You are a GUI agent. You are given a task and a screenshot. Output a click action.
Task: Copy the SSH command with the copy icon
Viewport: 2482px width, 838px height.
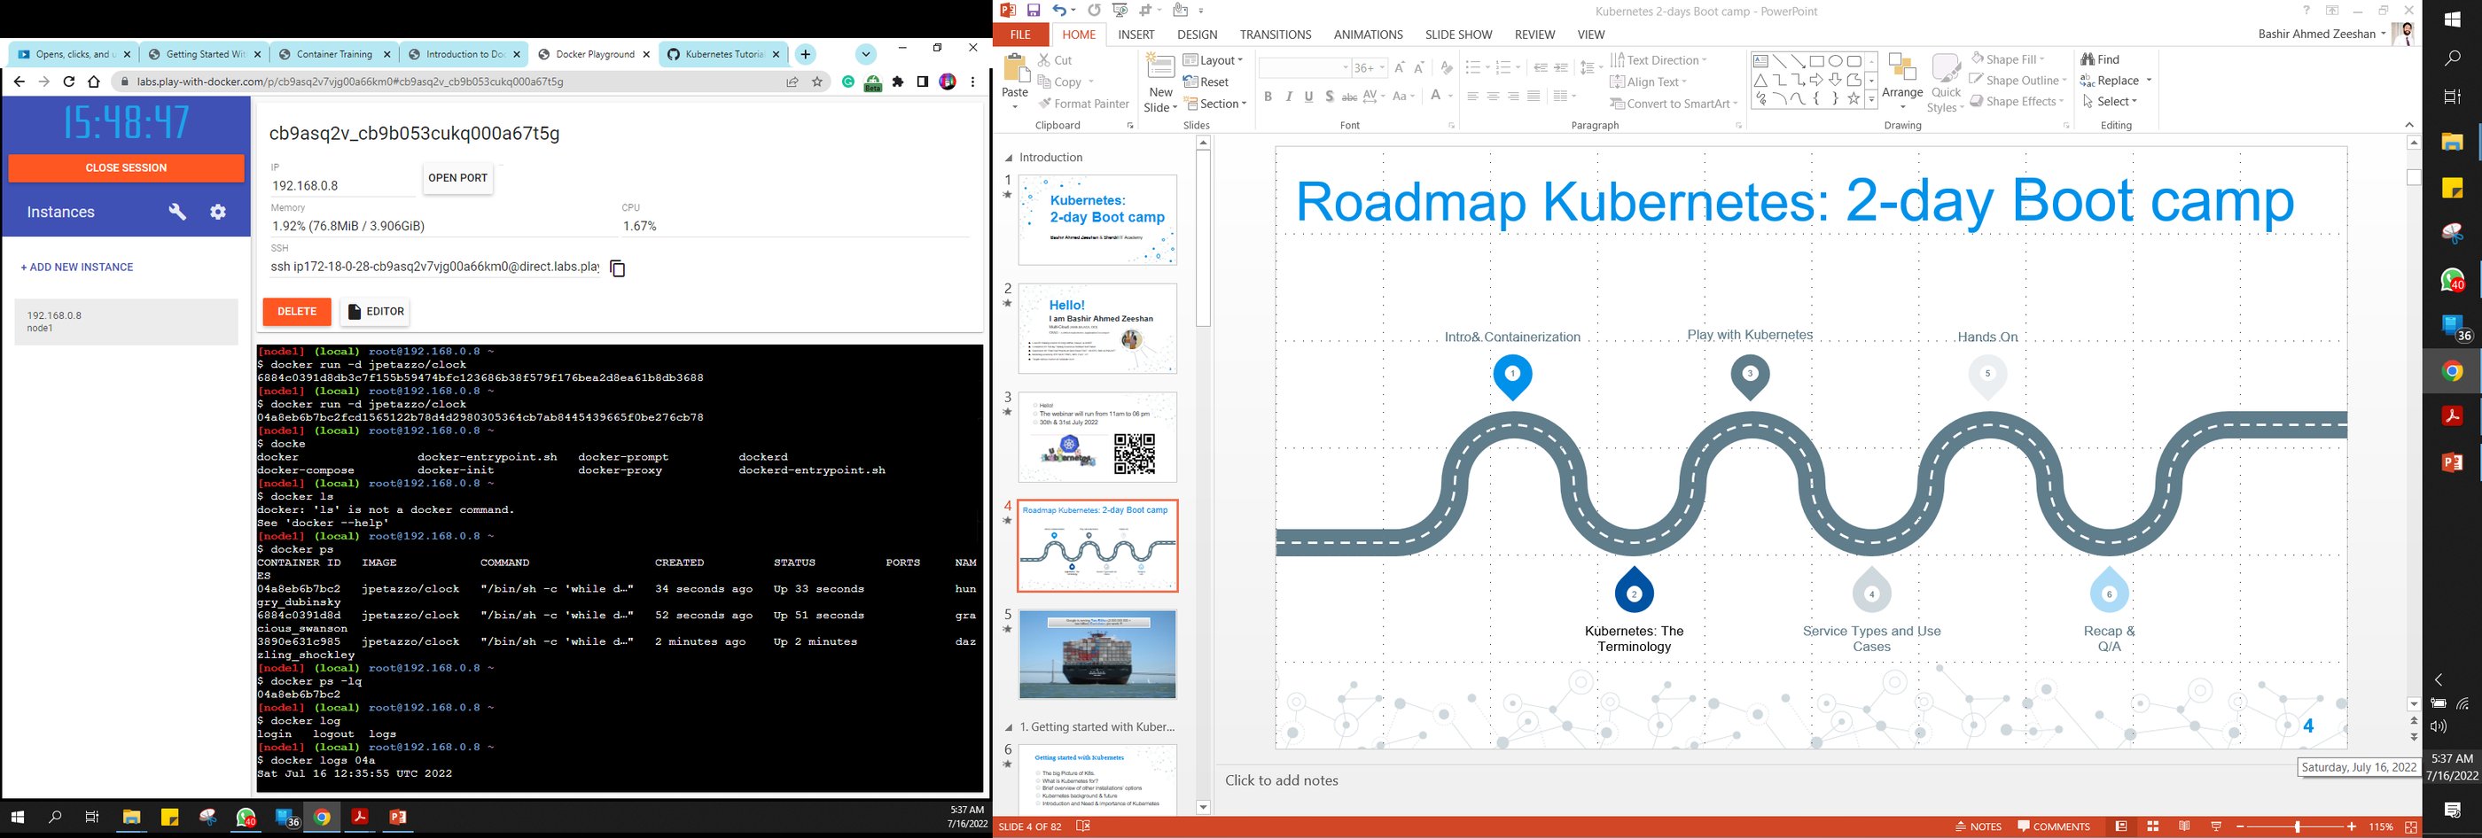click(x=618, y=268)
